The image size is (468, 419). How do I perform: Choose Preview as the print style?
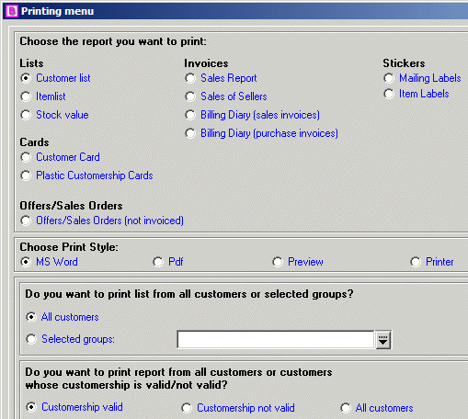coord(278,262)
